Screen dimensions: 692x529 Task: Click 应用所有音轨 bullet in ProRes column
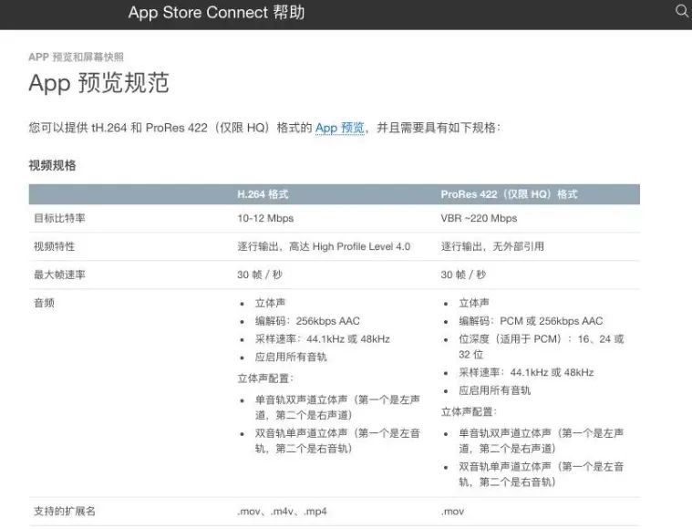click(x=495, y=390)
